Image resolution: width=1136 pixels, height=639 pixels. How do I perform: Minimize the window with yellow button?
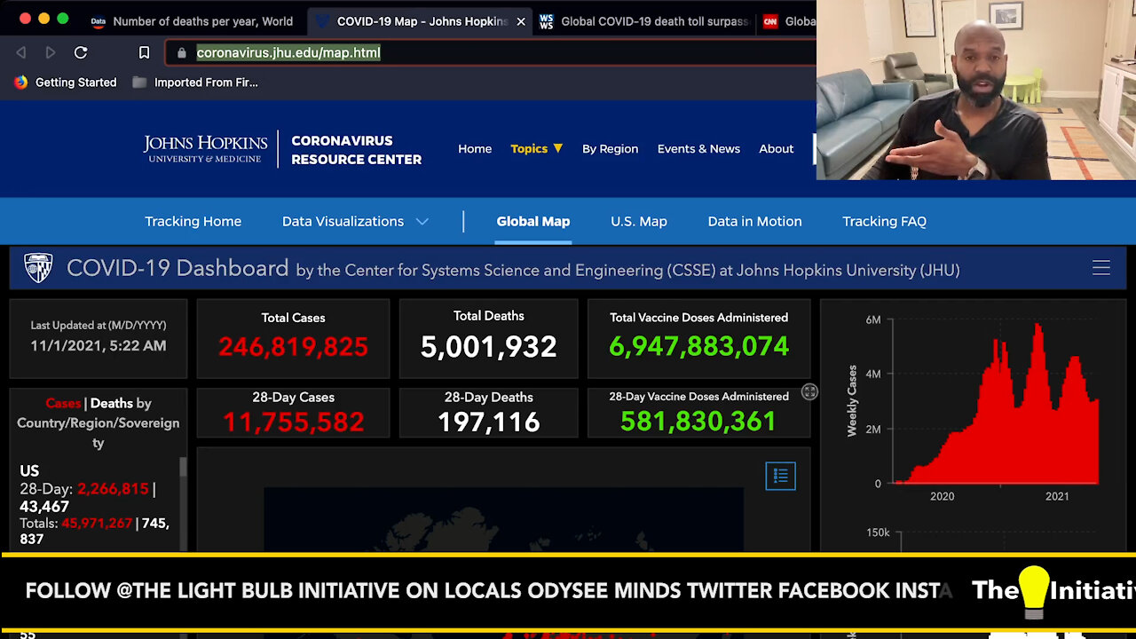coord(43,19)
